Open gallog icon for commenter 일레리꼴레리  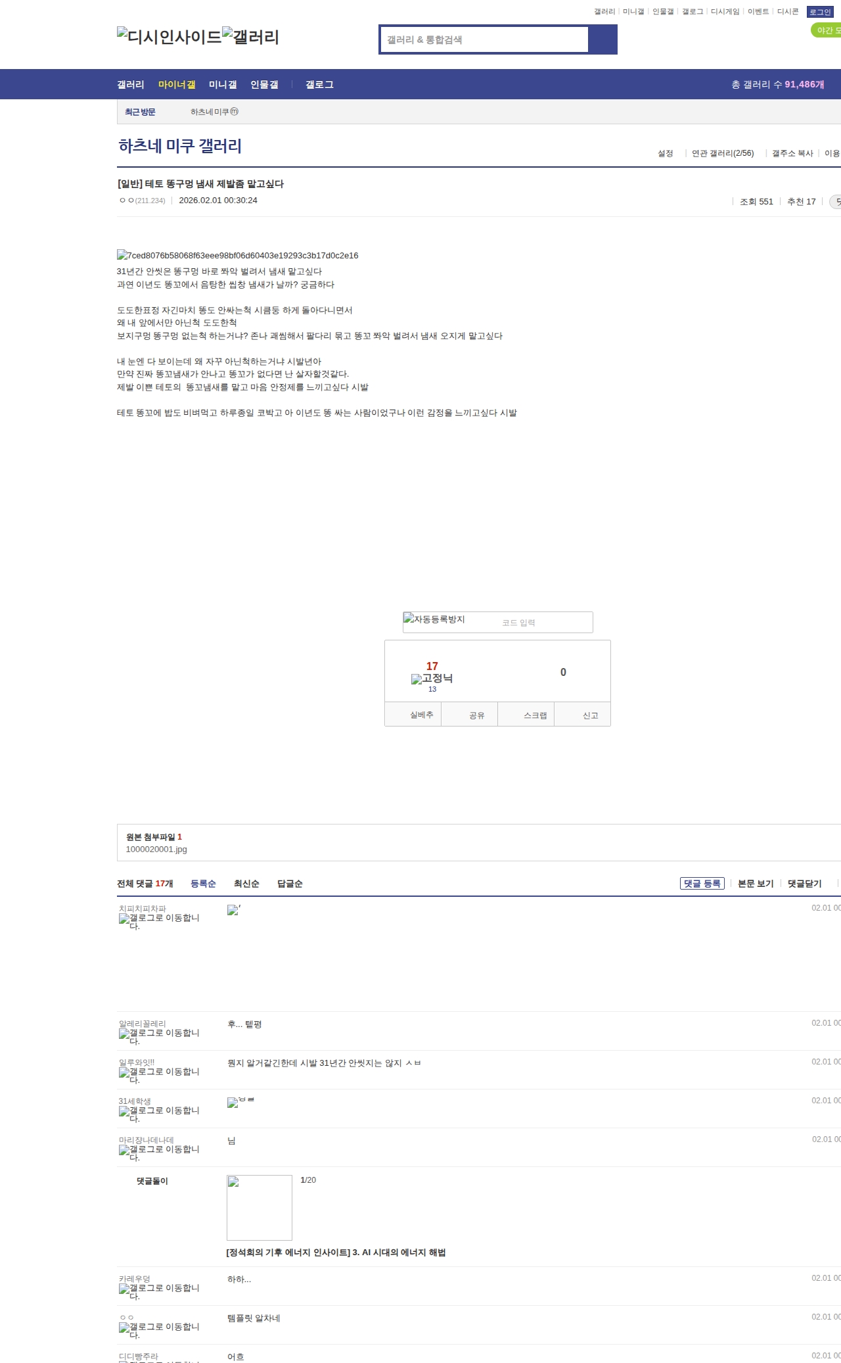pyautogui.click(x=159, y=1037)
